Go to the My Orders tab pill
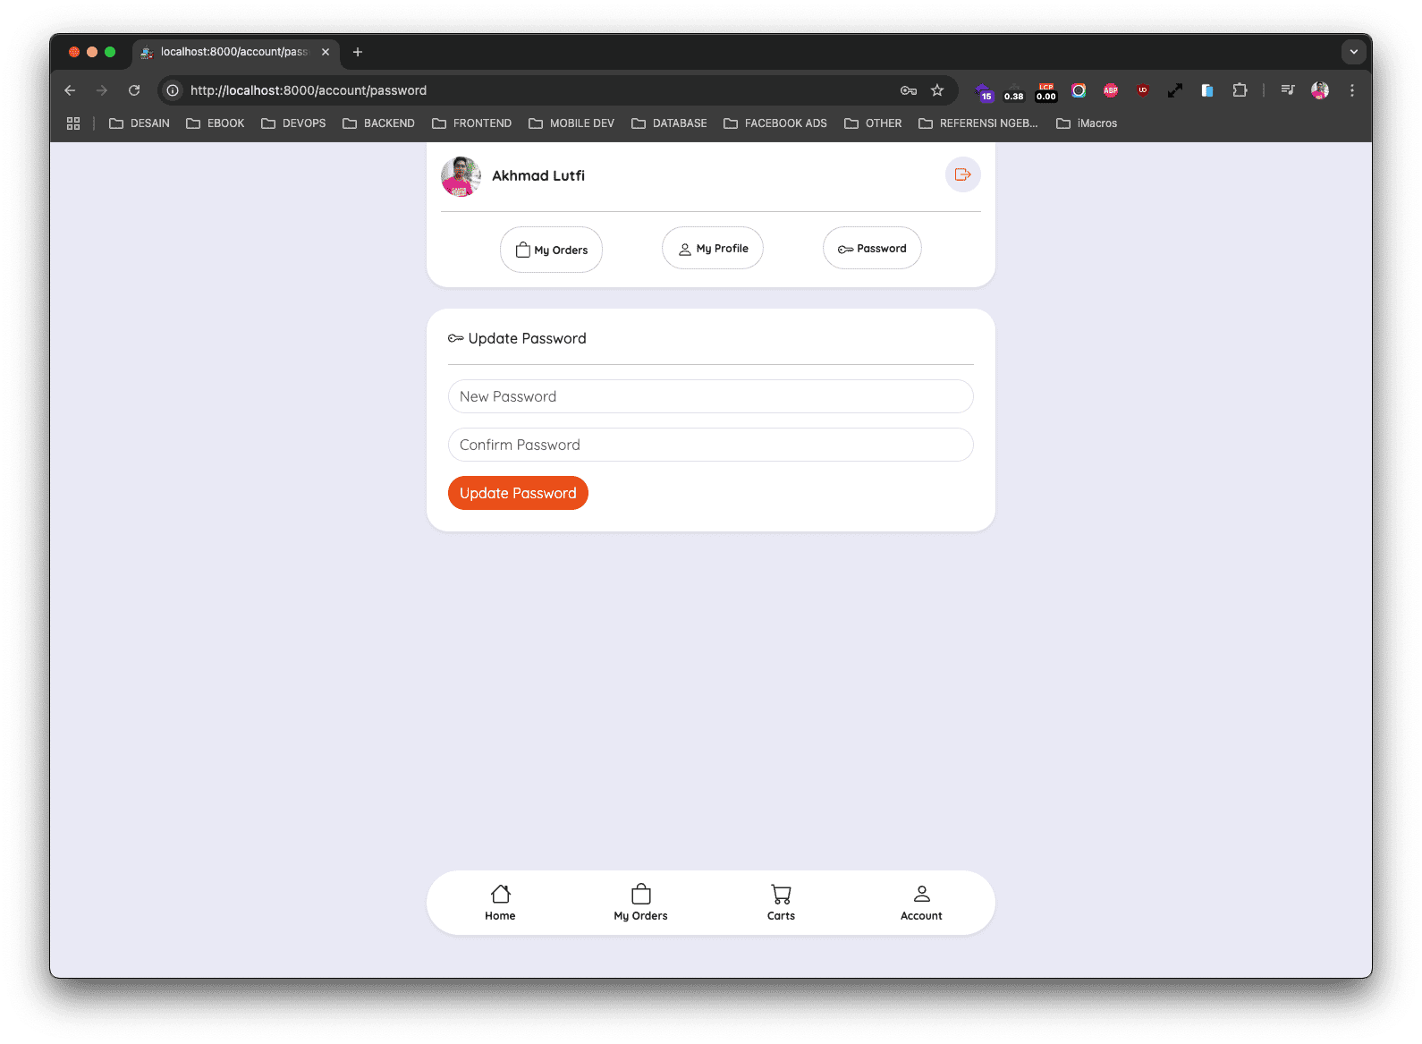Image resolution: width=1422 pixels, height=1044 pixels. point(551,250)
